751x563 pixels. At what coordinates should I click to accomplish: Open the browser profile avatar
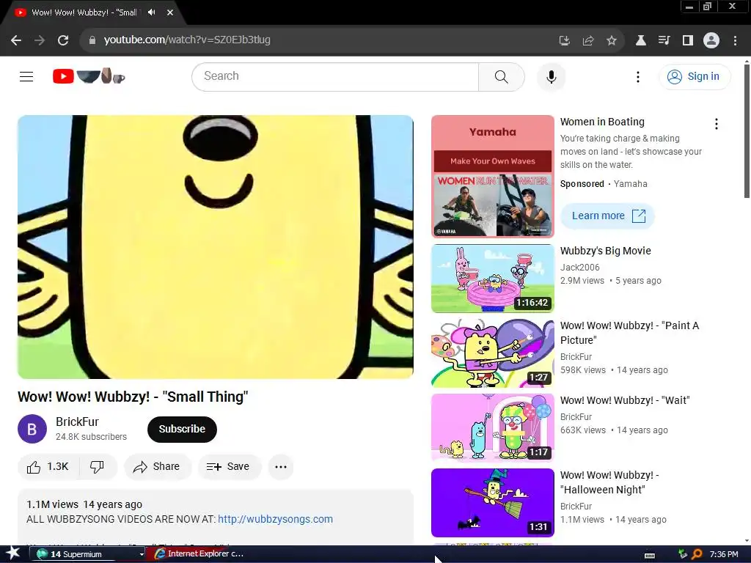[711, 41]
